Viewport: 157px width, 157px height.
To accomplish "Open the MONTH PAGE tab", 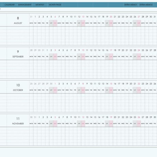I will (55, 5).
